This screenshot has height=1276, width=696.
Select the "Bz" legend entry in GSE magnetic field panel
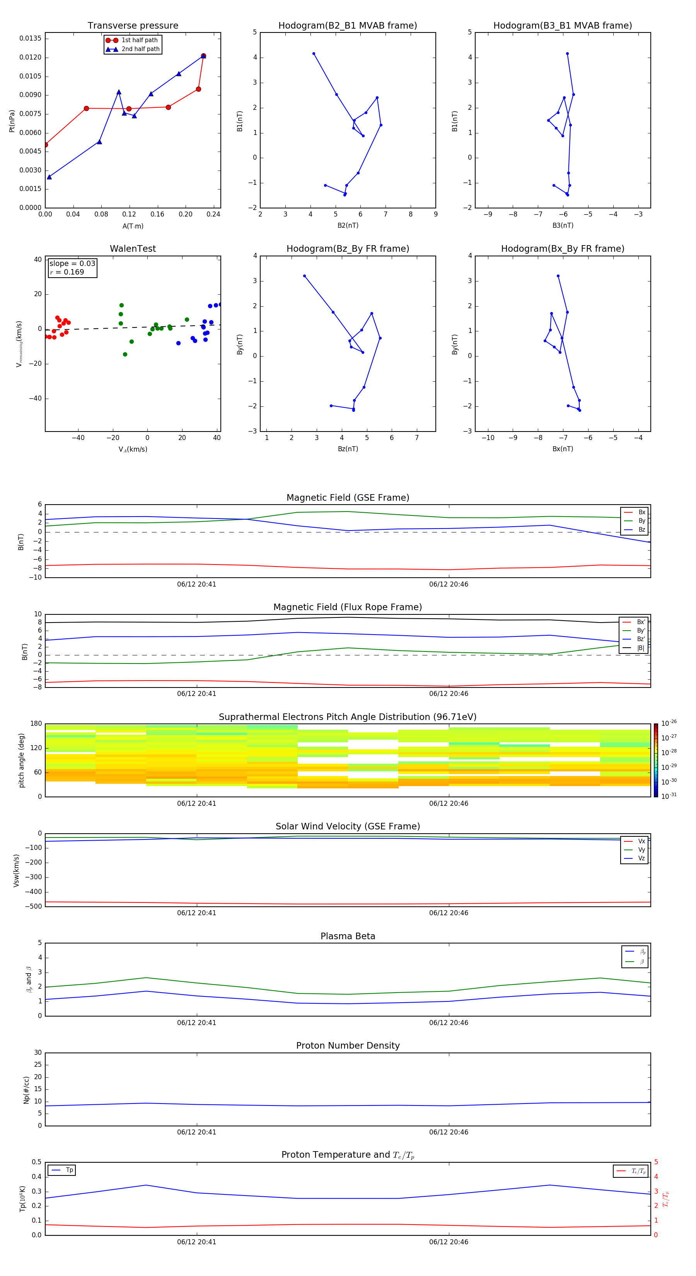point(635,529)
